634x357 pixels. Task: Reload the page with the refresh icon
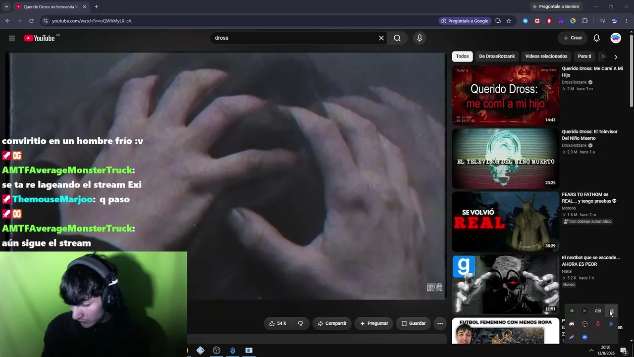(31, 21)
